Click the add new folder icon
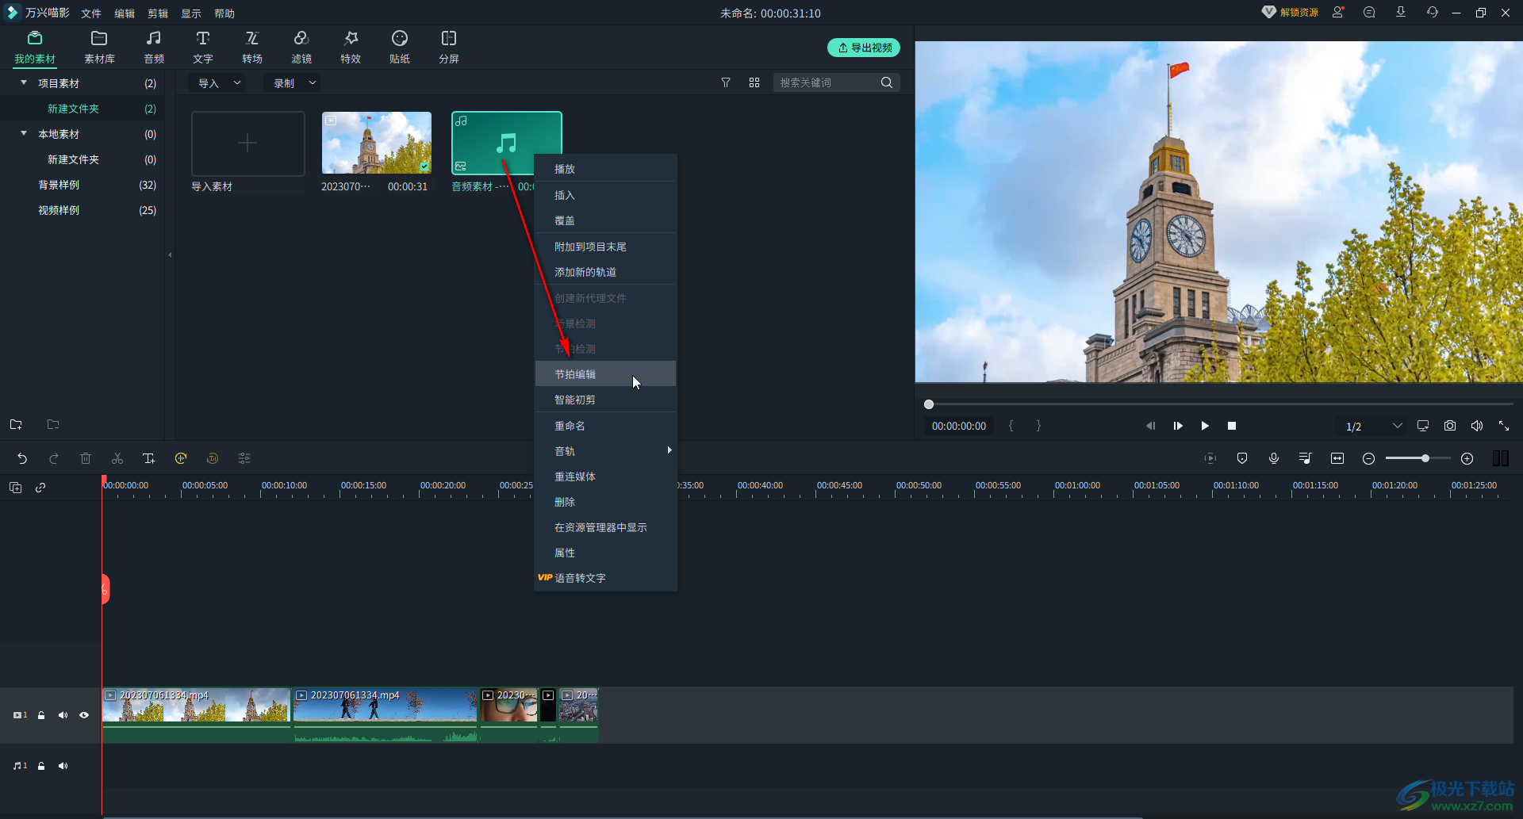1523x819 pixels. tap(16, 424)
